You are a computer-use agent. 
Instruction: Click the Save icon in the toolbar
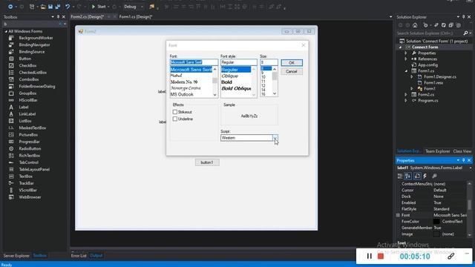click(50, 7)
